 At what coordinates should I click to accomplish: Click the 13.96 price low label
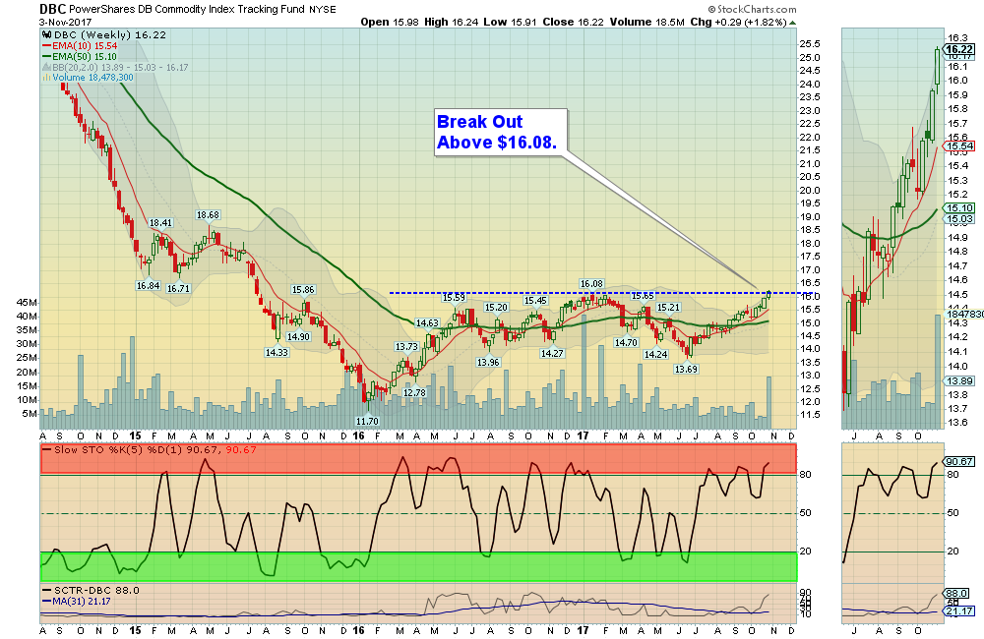(488, 363)
